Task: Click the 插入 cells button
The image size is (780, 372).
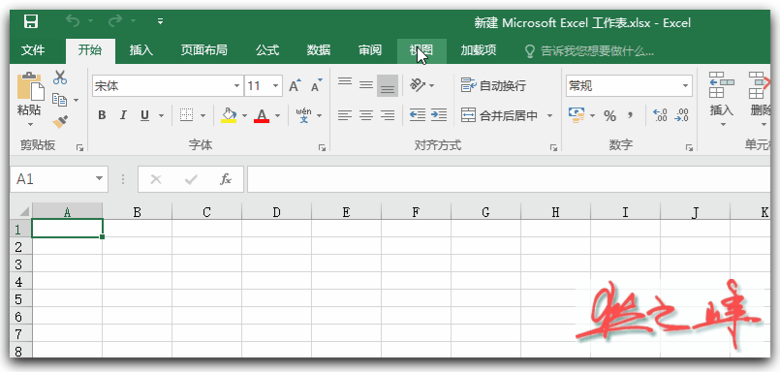Action: coord(721,100)
